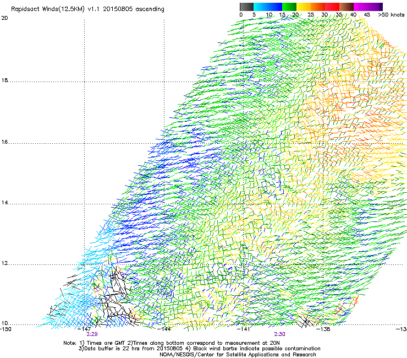Click the '>50 knots' legend label
This screenshot has height=358, width=407.
pyautogui.click(x=391, y=15)
